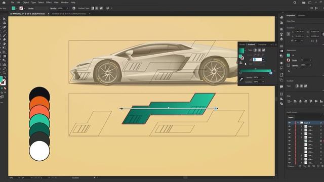
Task: Open the search magnifier in the top bar
Action: [x=295, y=3]
